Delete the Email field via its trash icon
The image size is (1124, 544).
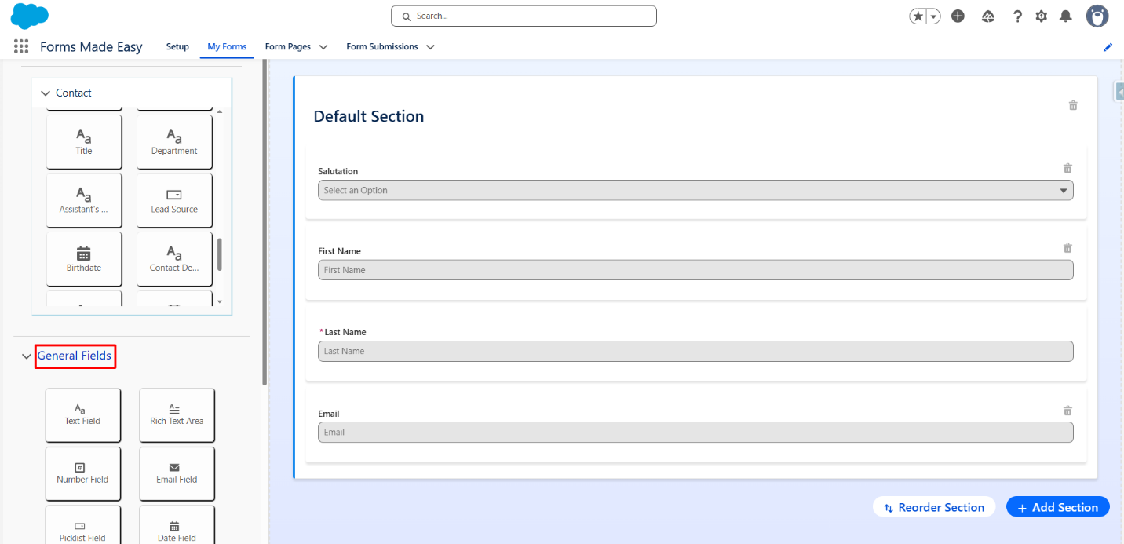(x=1067, y=411)
